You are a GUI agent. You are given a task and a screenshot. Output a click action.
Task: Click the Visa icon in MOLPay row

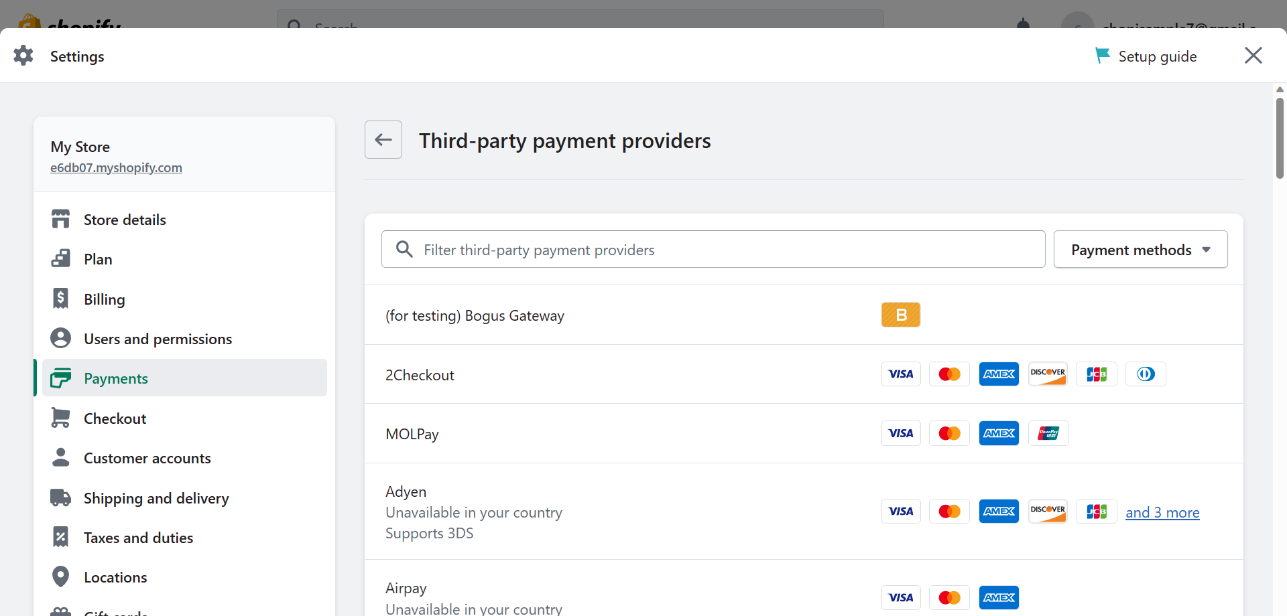pyautogui.click(x=901, y=433)
